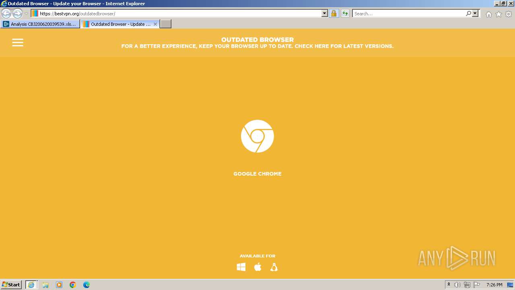Click into the Search box
This screenshot has height=290, width=515.
[409, 13]
